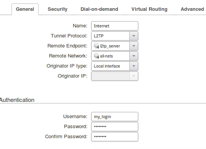Select the General tab
Screen dimensions: 206x149
(25, 9)
